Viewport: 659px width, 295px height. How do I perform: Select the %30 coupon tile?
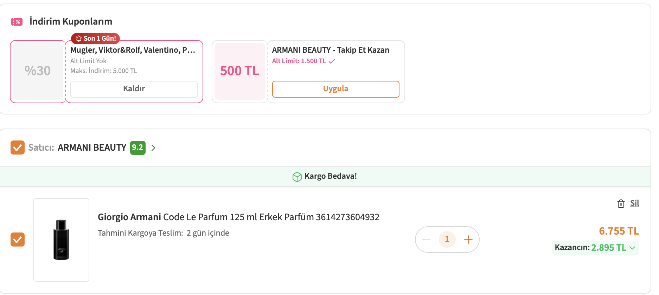tap(38, 71)
